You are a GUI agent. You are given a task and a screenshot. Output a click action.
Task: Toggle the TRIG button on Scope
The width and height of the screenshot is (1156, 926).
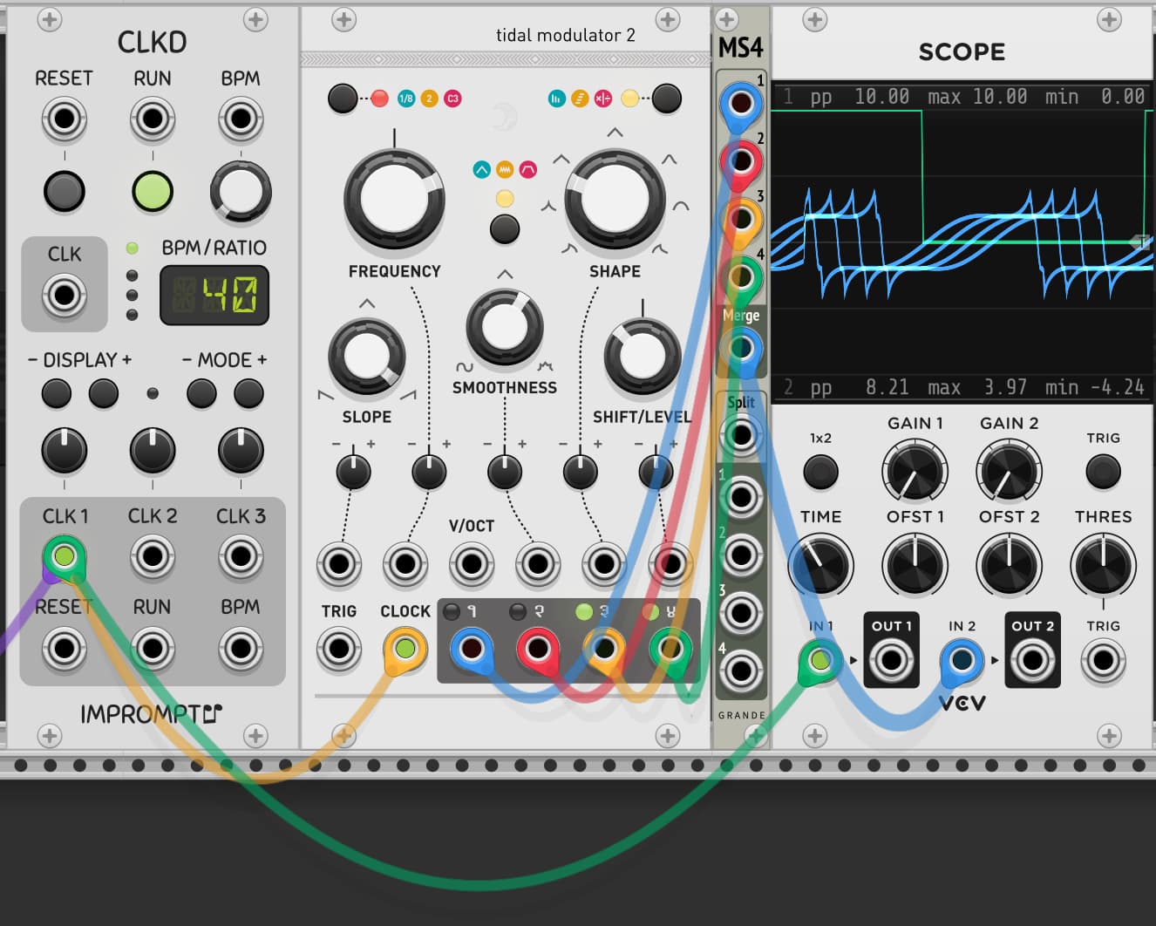pyautogui.click(x=1103, y=472)
